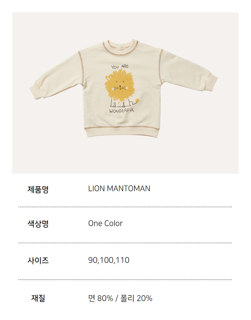Screen dimensions: 251x320
Task: Select the 면 80% / 폴리 20% text
Action: click(x=120, y=298)
